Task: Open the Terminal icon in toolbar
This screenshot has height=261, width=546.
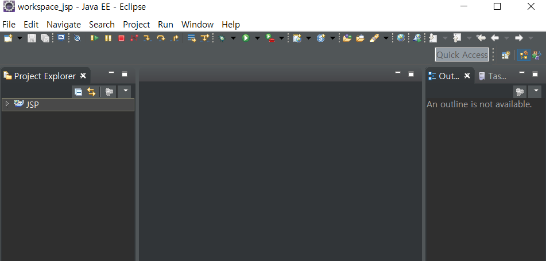Action: (61, 38)
